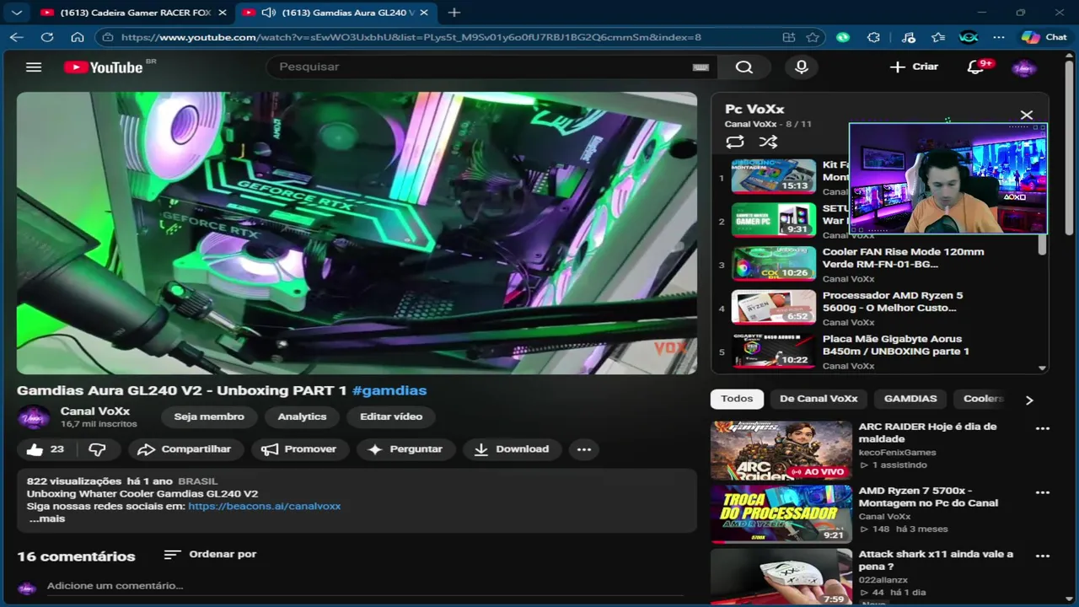1079x607 pixels.
Task: Like the video with thumbs up
Action: [46, 449]
